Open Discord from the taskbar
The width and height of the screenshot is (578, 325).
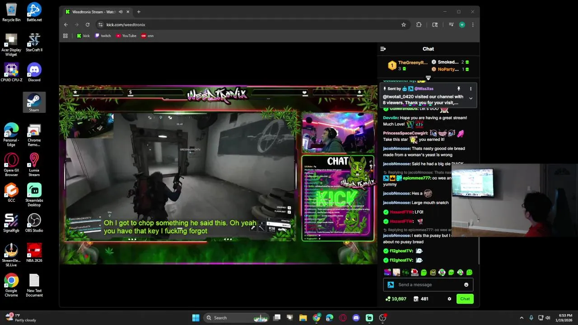click(x=356, y=318)
